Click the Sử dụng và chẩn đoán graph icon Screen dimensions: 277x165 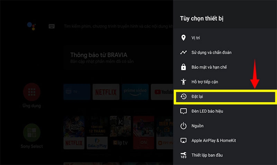pyautogui.click(x=184, y=52)
